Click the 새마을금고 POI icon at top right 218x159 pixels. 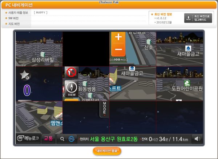(189, 48)
